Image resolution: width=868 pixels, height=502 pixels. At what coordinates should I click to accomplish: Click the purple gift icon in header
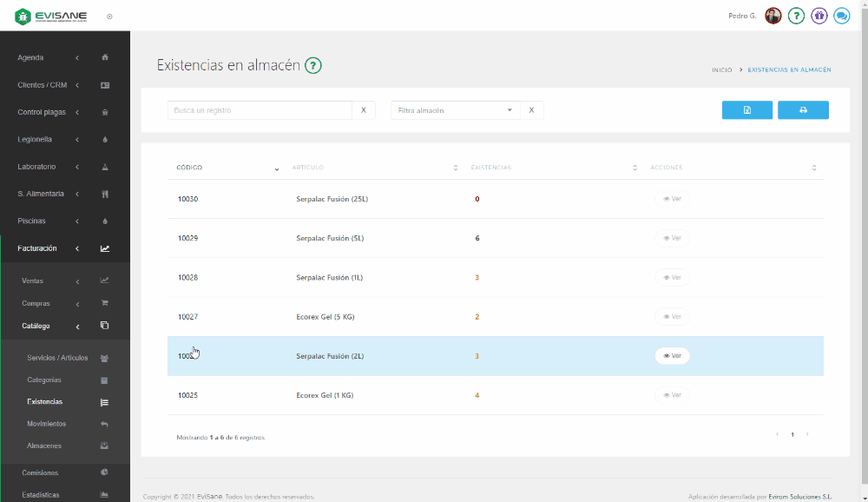pos(819,16)
